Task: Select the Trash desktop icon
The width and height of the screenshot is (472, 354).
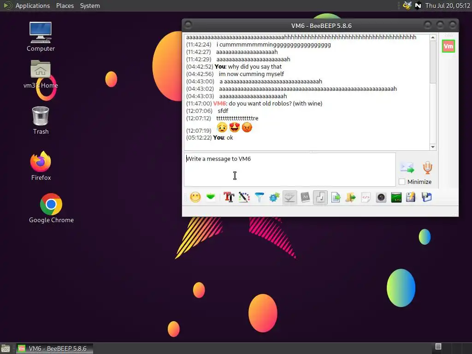Action: (41, 120)
